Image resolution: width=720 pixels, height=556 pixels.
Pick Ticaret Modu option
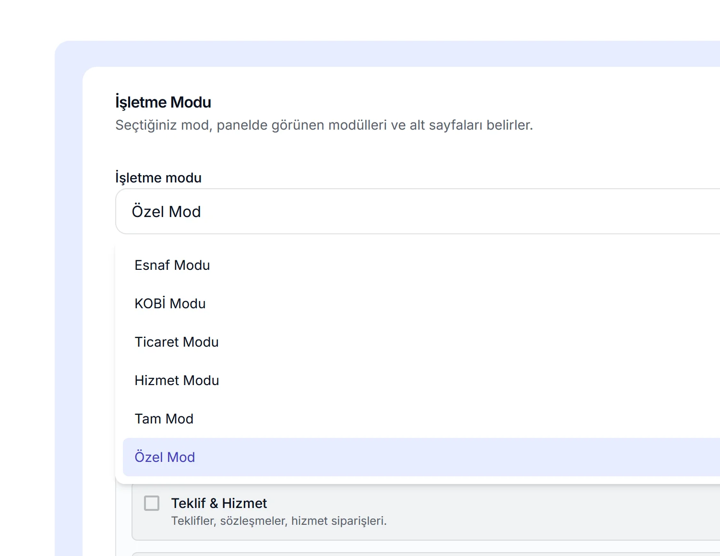[421, 342]
